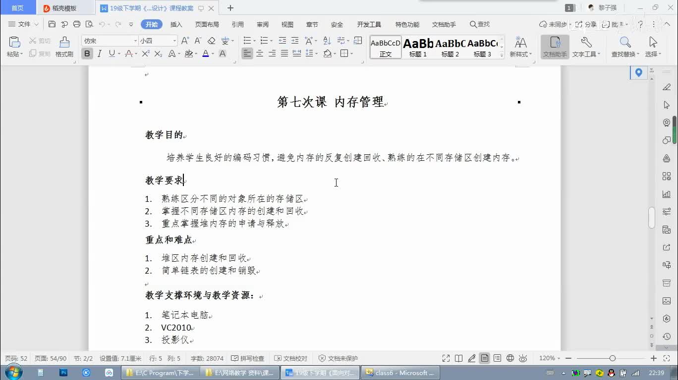Image resolution: width=678 pixels, height=380 pixels.
Task: Toggle italic formatting
Action: 100,53
